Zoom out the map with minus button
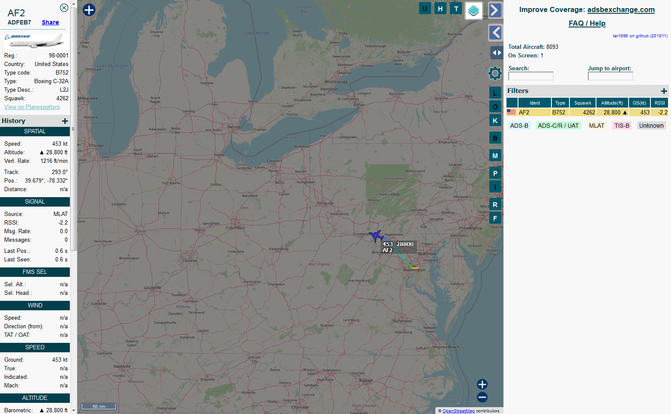Image resolution: width=671 pixels, height=414 pixels. pos(482,397)
